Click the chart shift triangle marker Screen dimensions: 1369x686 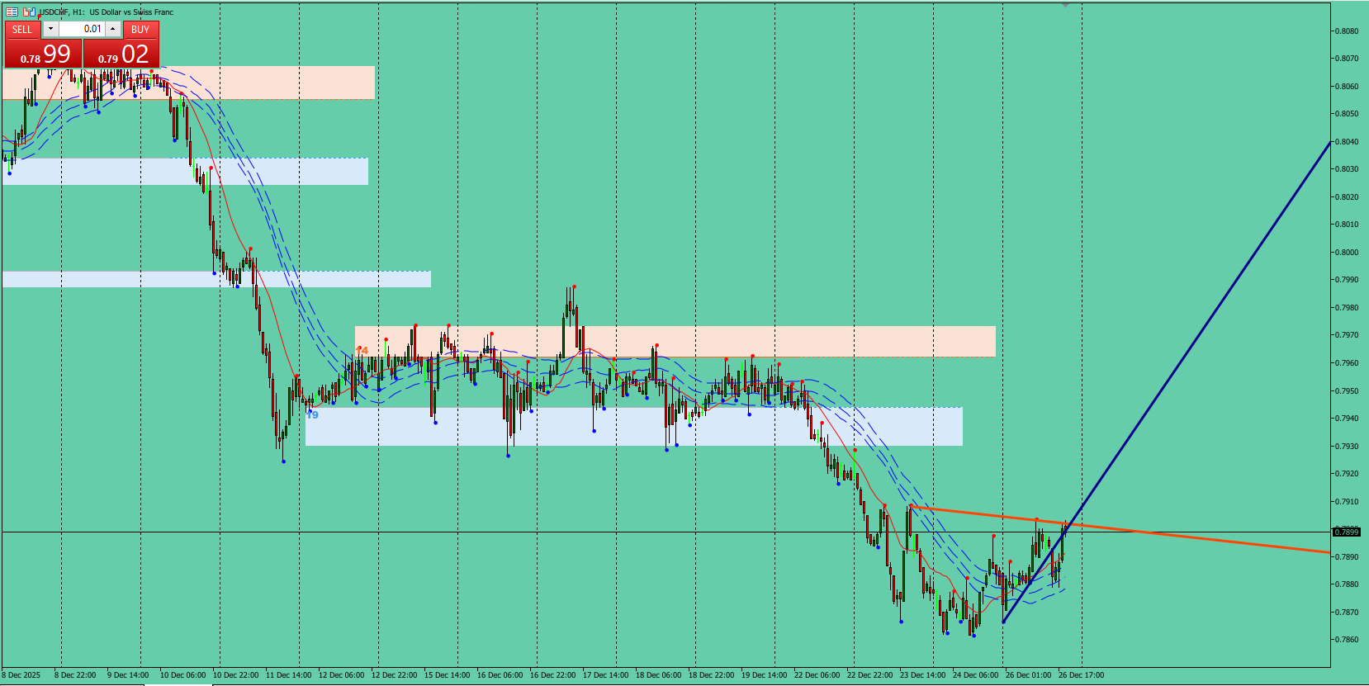[x=1065, y=5]
